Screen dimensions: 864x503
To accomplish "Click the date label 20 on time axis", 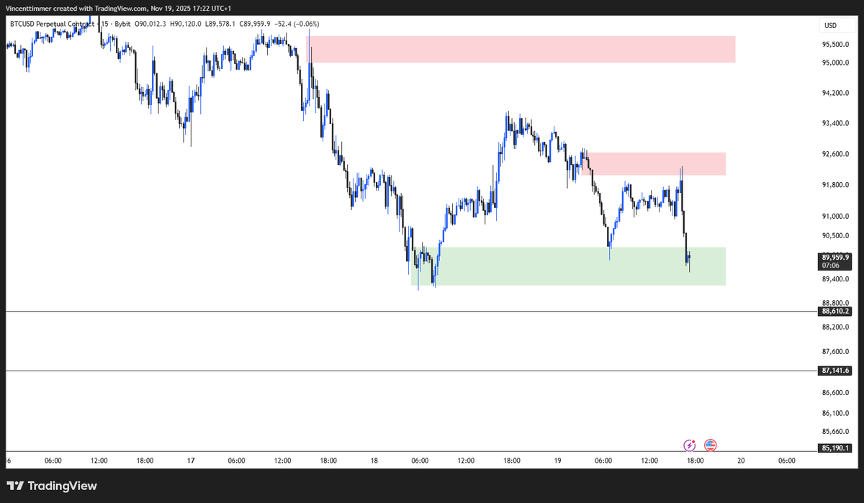I will 742,461.
